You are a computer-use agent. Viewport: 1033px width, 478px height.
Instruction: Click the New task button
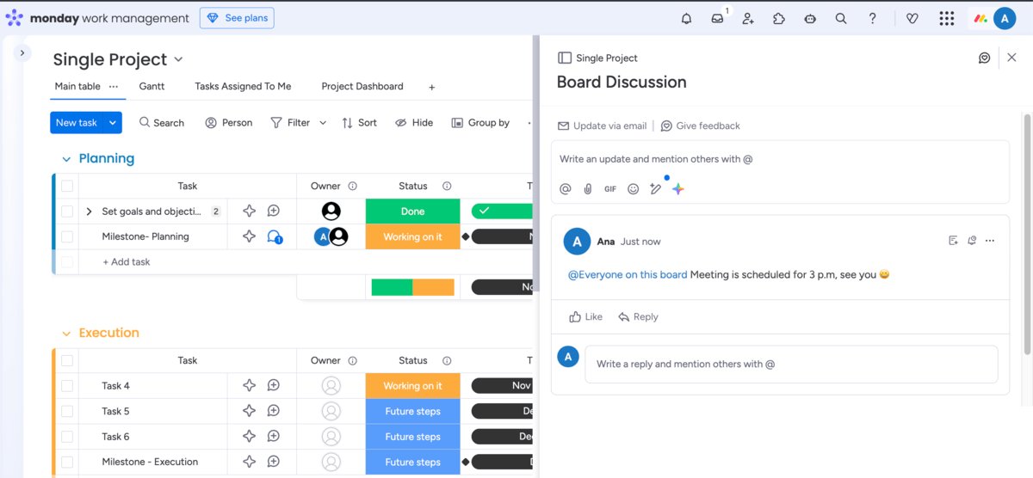[77, 123]
